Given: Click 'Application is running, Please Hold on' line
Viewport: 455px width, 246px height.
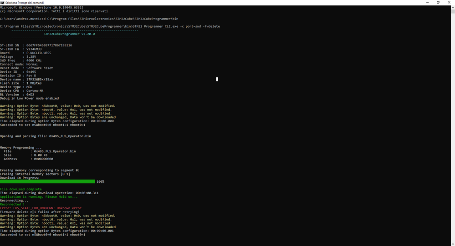Looking at the screenshot, I should click(x=39, y=196).
